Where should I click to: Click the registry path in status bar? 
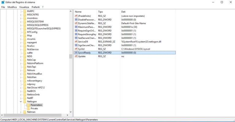click(x=49, y=120)
